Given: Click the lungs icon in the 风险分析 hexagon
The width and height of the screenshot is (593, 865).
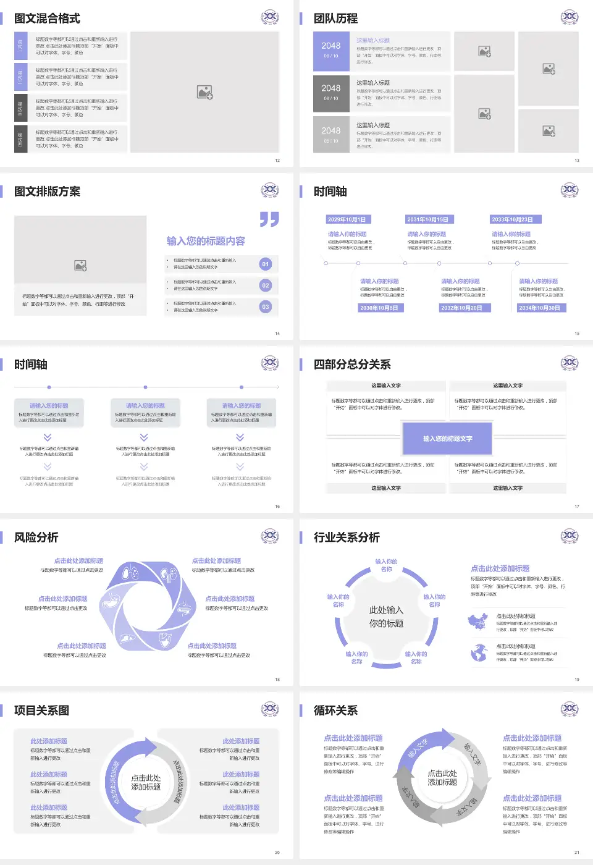Looking at the screenshot, I should click(130, 572).
